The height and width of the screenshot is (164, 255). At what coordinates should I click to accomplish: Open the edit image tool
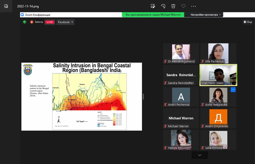pos(153,6)
